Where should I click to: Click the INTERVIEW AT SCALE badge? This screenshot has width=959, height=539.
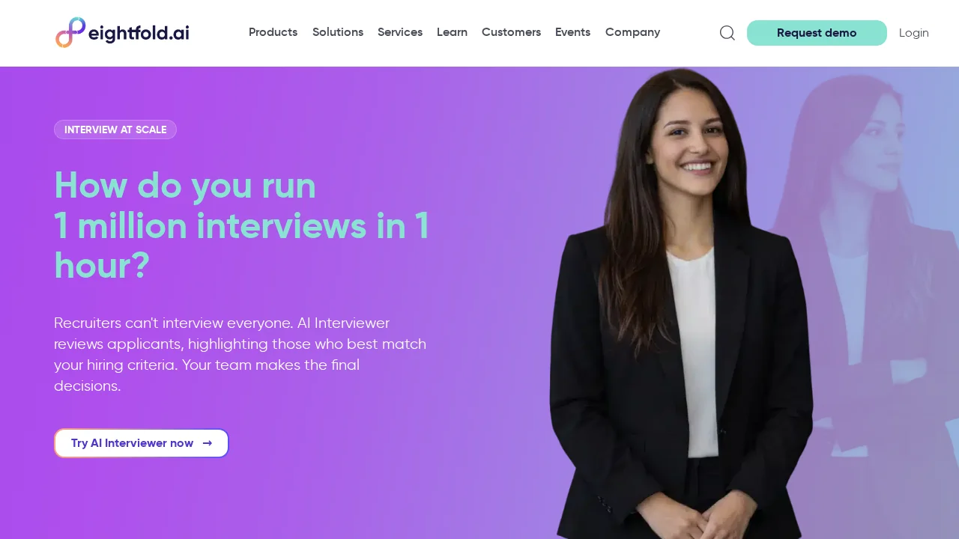coord(115,130)
